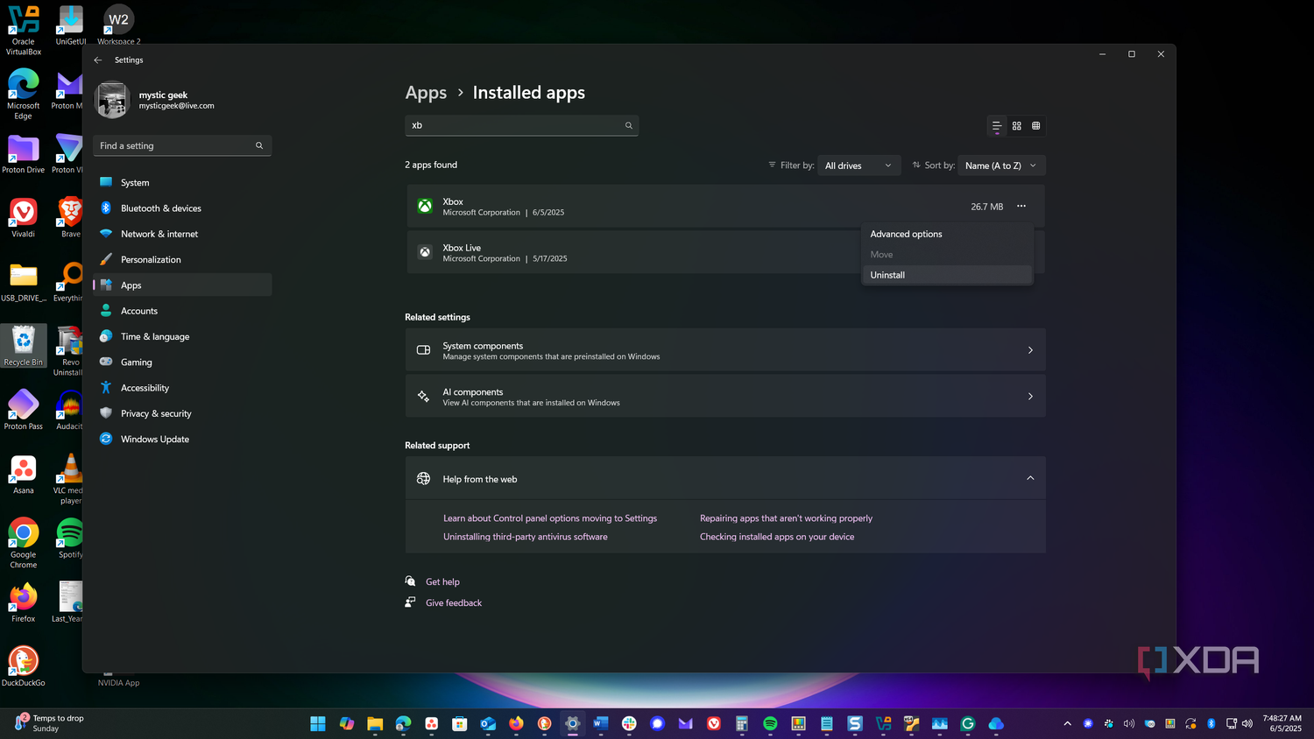This screenshot has height=739, width=1314.
Task: Click the Settings back arrow
Action: (98, 60)
